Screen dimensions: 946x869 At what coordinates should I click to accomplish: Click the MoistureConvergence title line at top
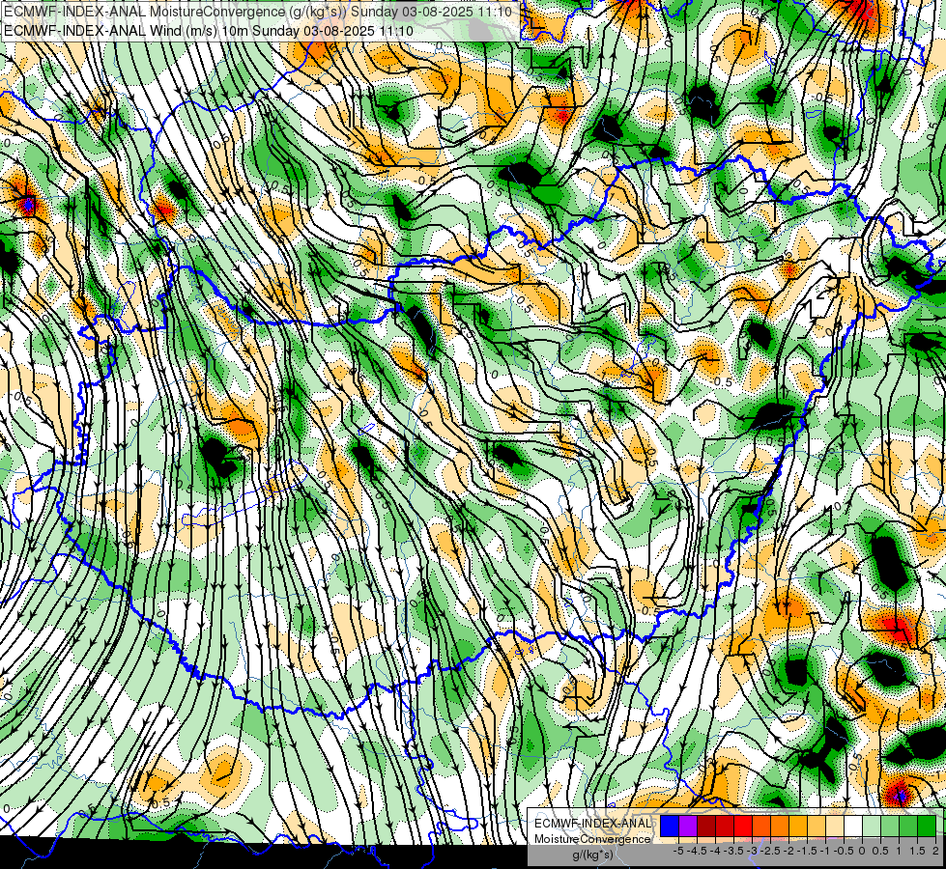coord(258,12)
